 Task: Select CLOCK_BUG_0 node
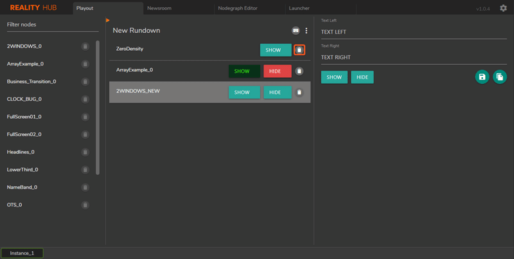(x=24, y=99)
